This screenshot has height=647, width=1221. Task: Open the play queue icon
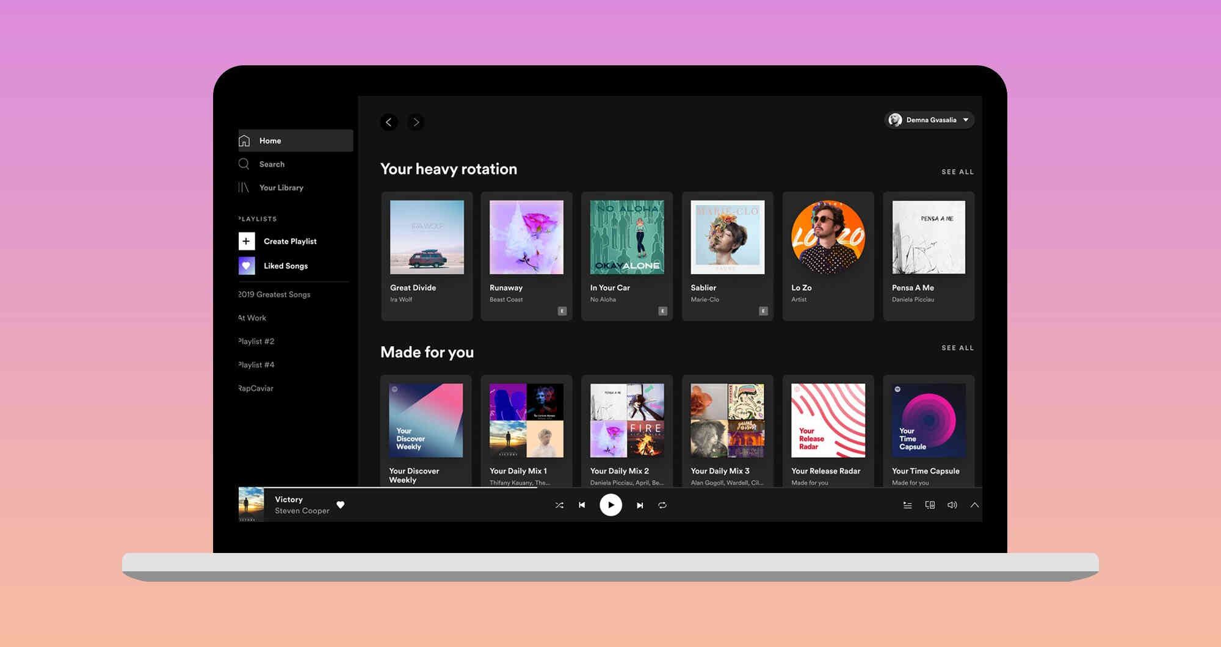[x=908, y=505]
